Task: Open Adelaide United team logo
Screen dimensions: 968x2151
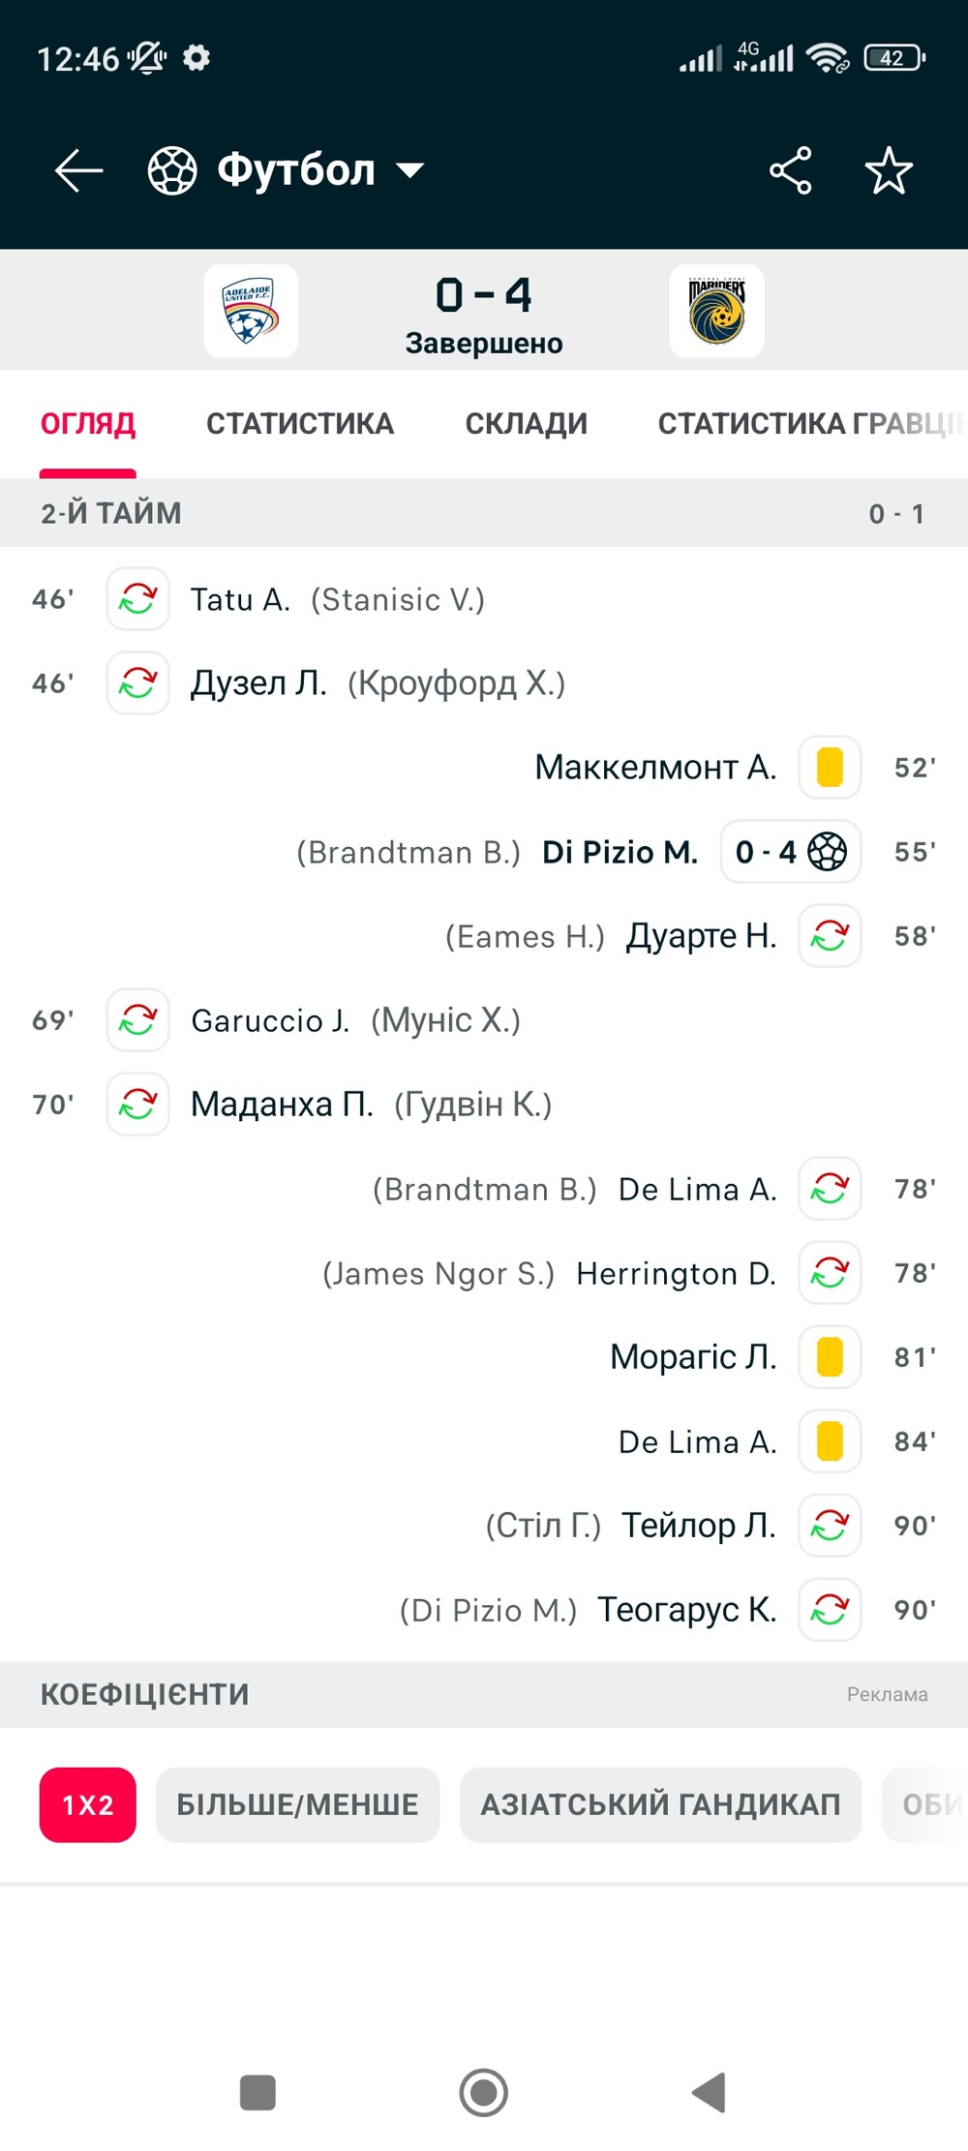Action: pyautogui.click(x=251, y=311)
